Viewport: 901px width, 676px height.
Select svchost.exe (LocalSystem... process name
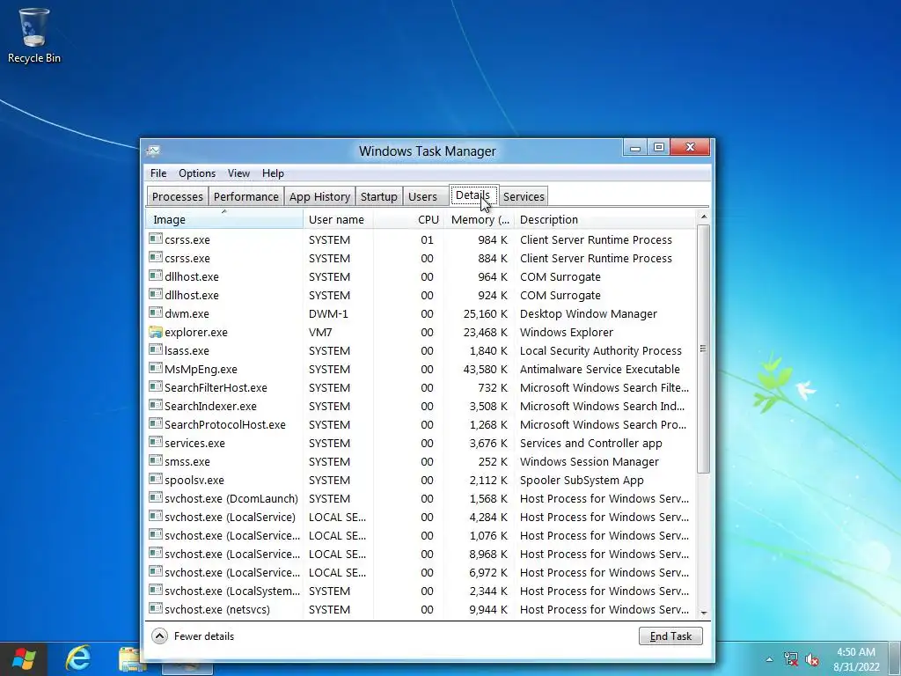(x=232, y=591)
